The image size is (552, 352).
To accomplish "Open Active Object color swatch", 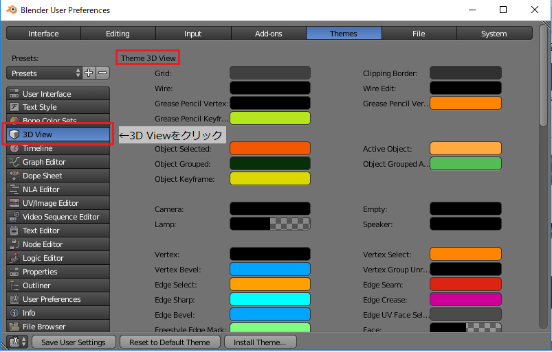I will pyautogui.click(x=465, y=148).
